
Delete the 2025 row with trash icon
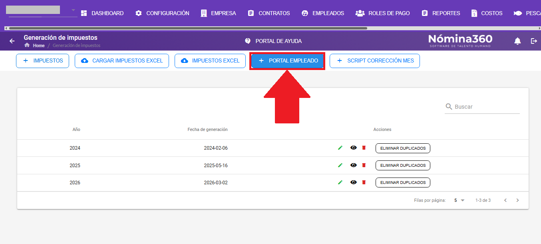coord(364,165)
